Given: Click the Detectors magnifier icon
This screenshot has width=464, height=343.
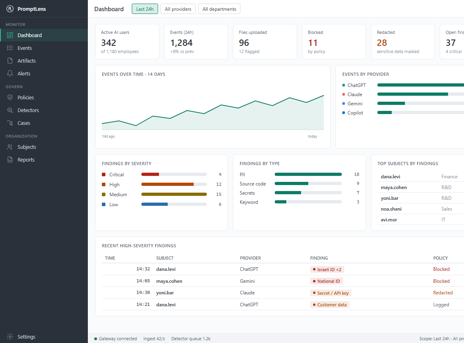Looking at the screenshot, I should [x=10, y=110].
